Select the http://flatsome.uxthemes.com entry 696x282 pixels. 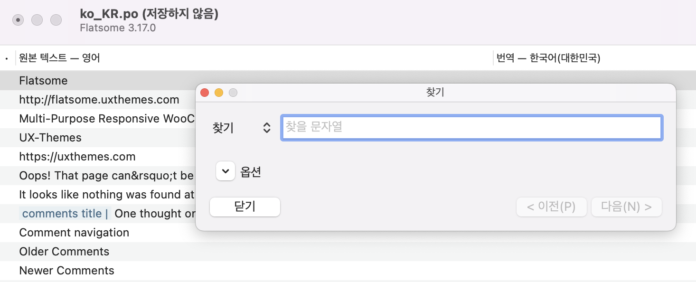point(99,100)
